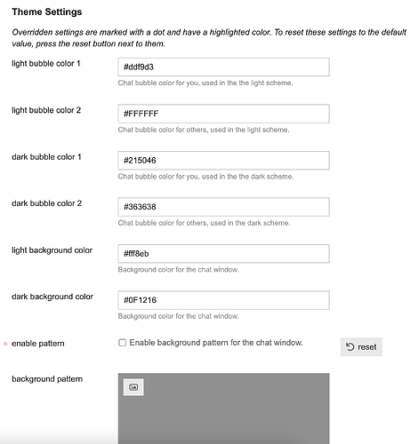Select the dark bubble color 1 field

coord(223,161)
